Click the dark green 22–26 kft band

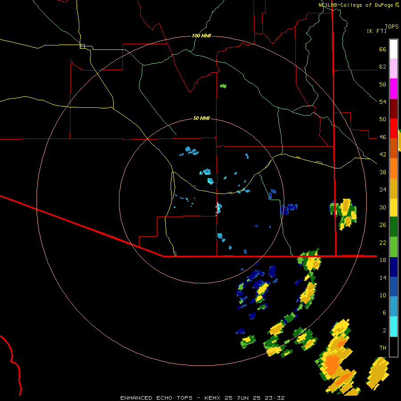pyautogui.click(x=393, y=227)
